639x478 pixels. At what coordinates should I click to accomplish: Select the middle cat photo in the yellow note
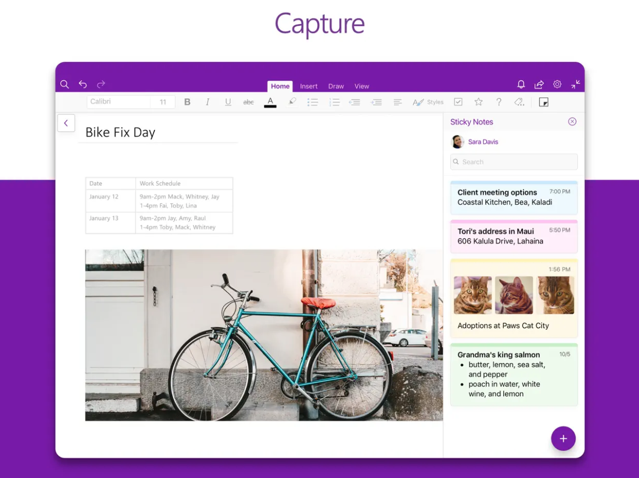[x=514, y=295]
